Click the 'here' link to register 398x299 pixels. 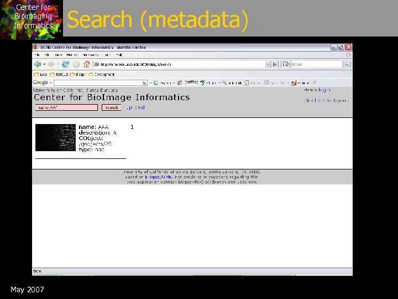[x=320, y=100]
